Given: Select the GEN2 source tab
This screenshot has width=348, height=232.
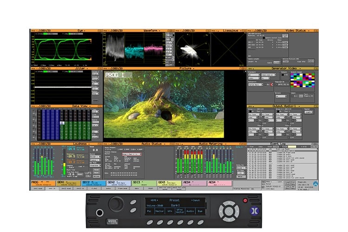Looking at the screenshot, I should pyautogui.click(x=119, y=183).
